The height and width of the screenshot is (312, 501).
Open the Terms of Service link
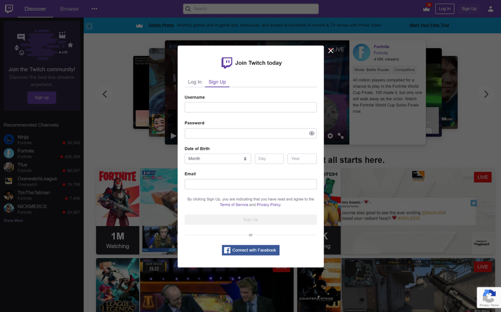234,205
